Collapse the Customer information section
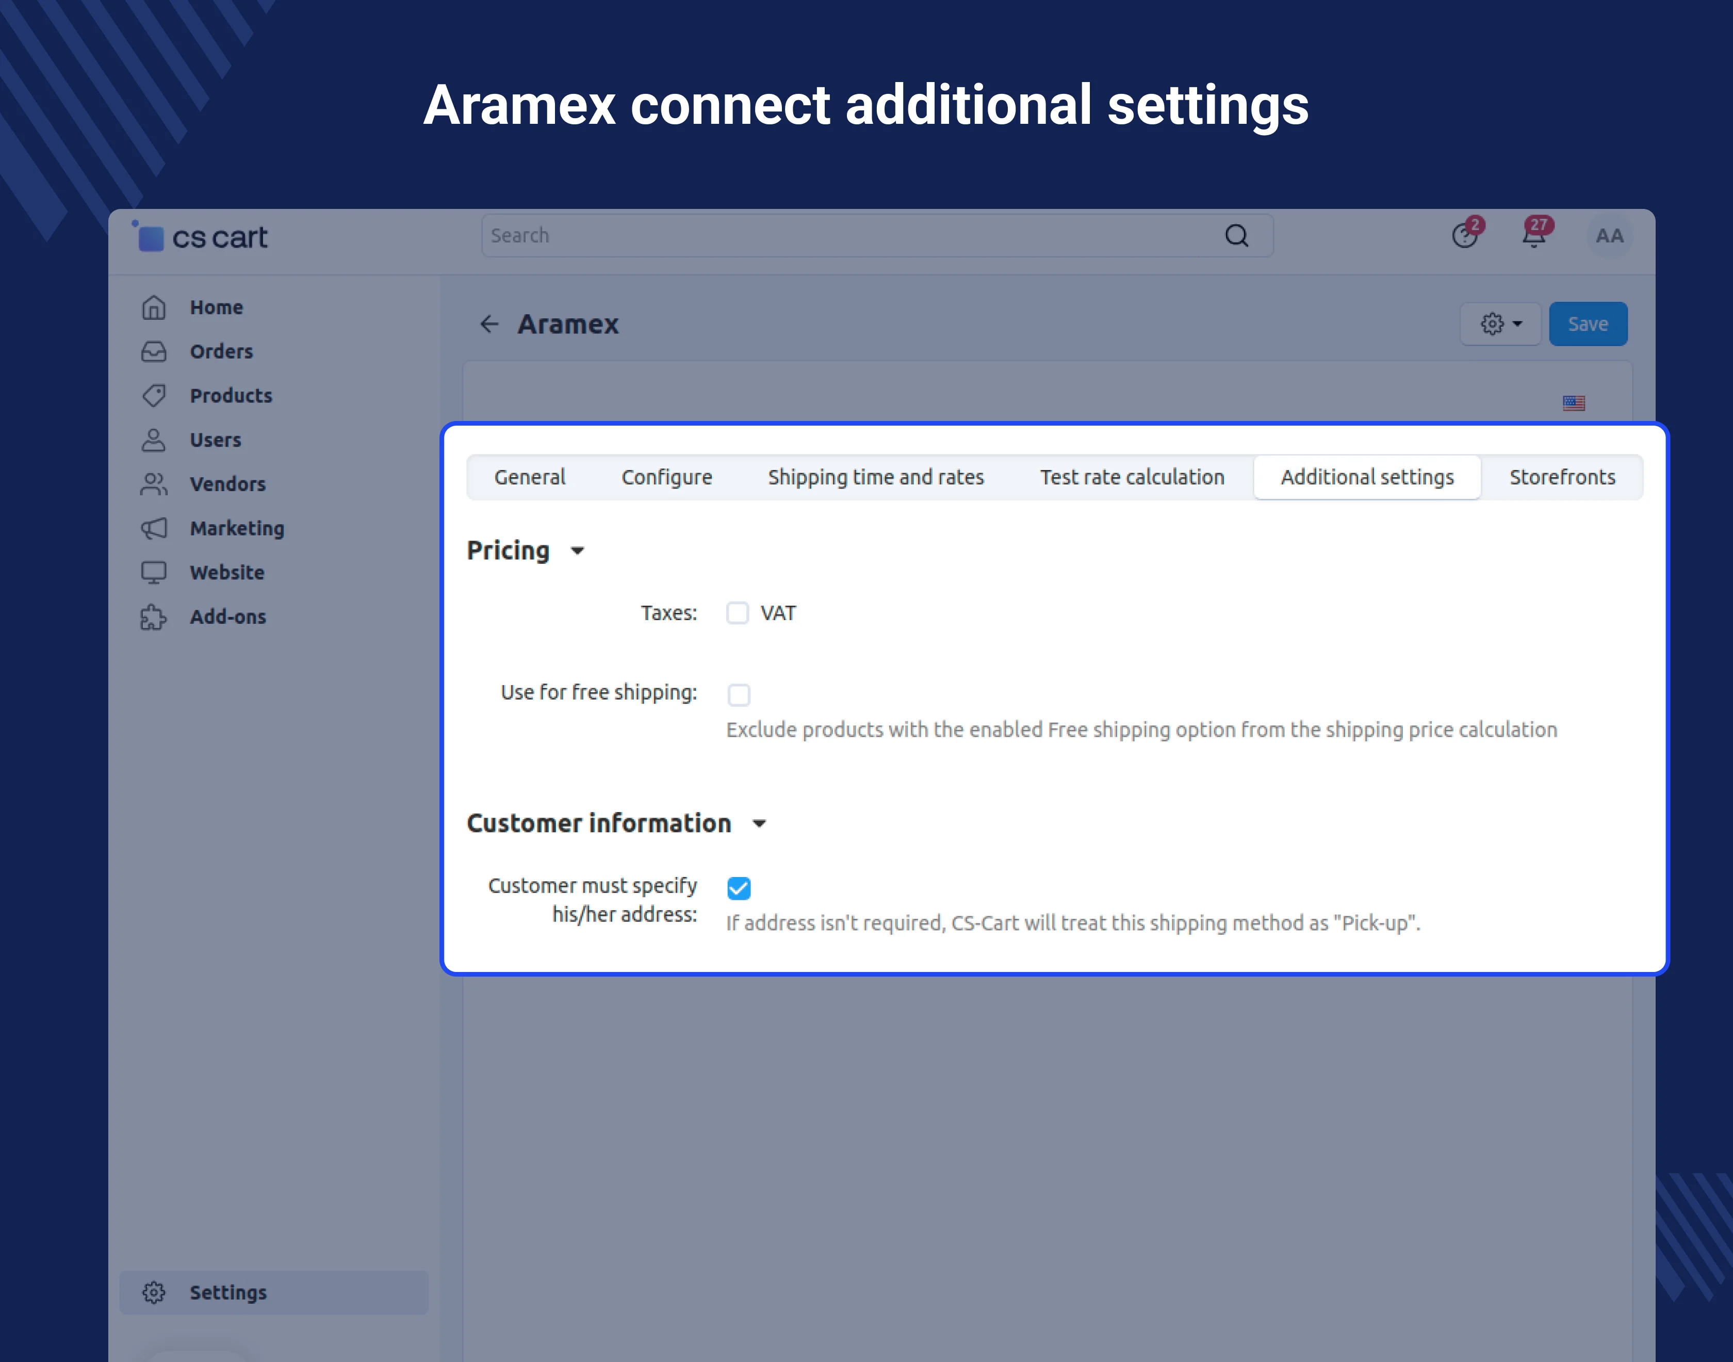The width and height of the screenshot is (1733, 1362). pyautogui.click(x=759, y=824)
